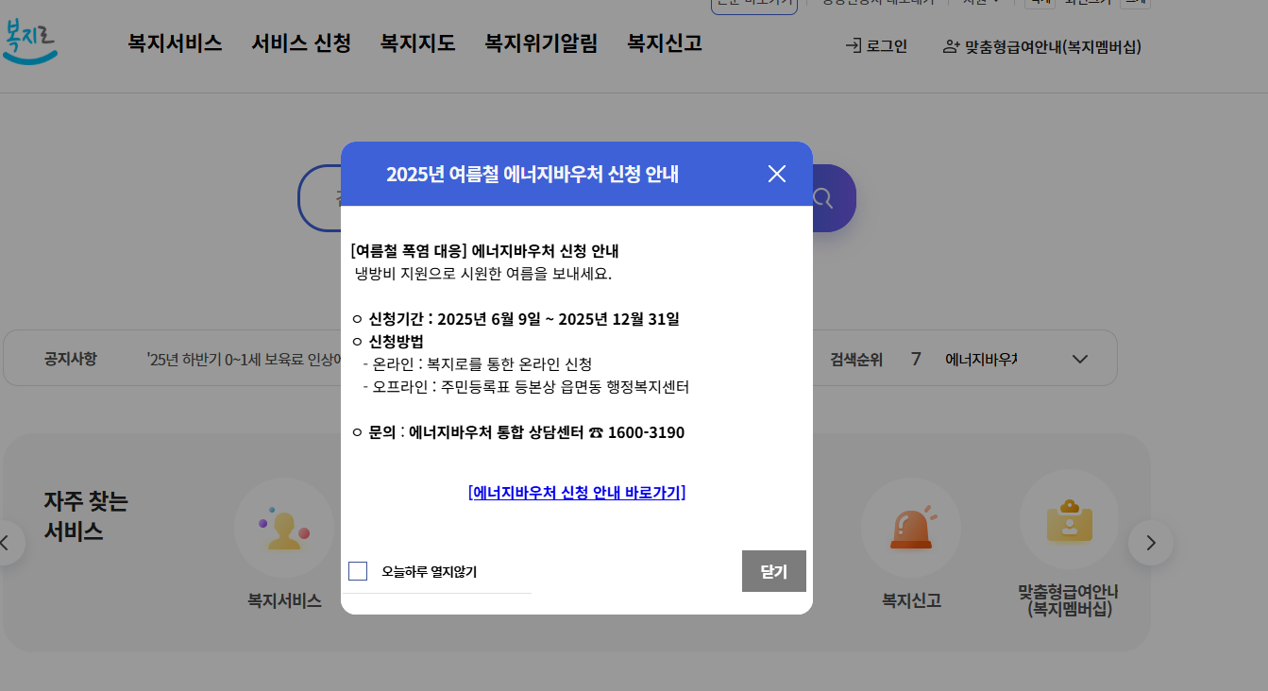Open 에너지바우처 신청 안내 바로가기 link
Screen dimensions: 1268x691
pos(576,492)
